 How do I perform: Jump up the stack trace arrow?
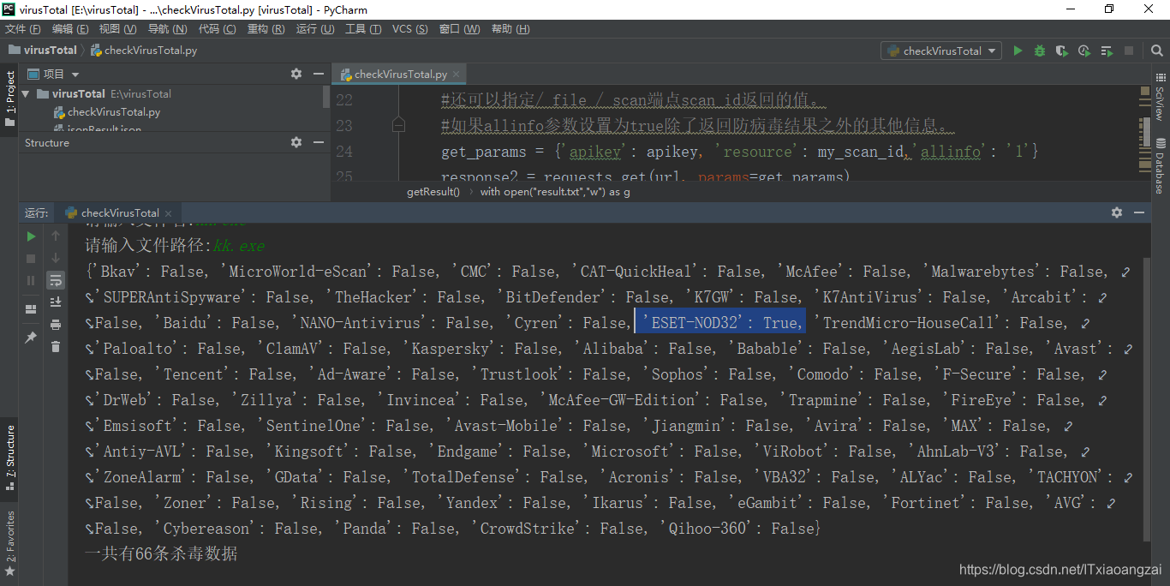(56, 236)
